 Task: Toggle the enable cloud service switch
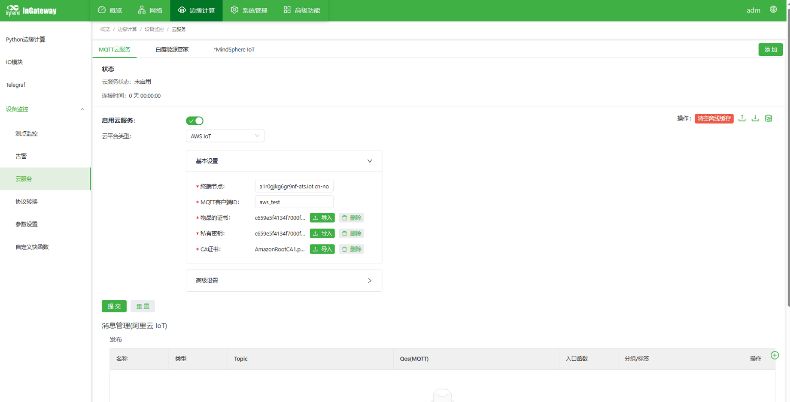click(x=195, y=121)
